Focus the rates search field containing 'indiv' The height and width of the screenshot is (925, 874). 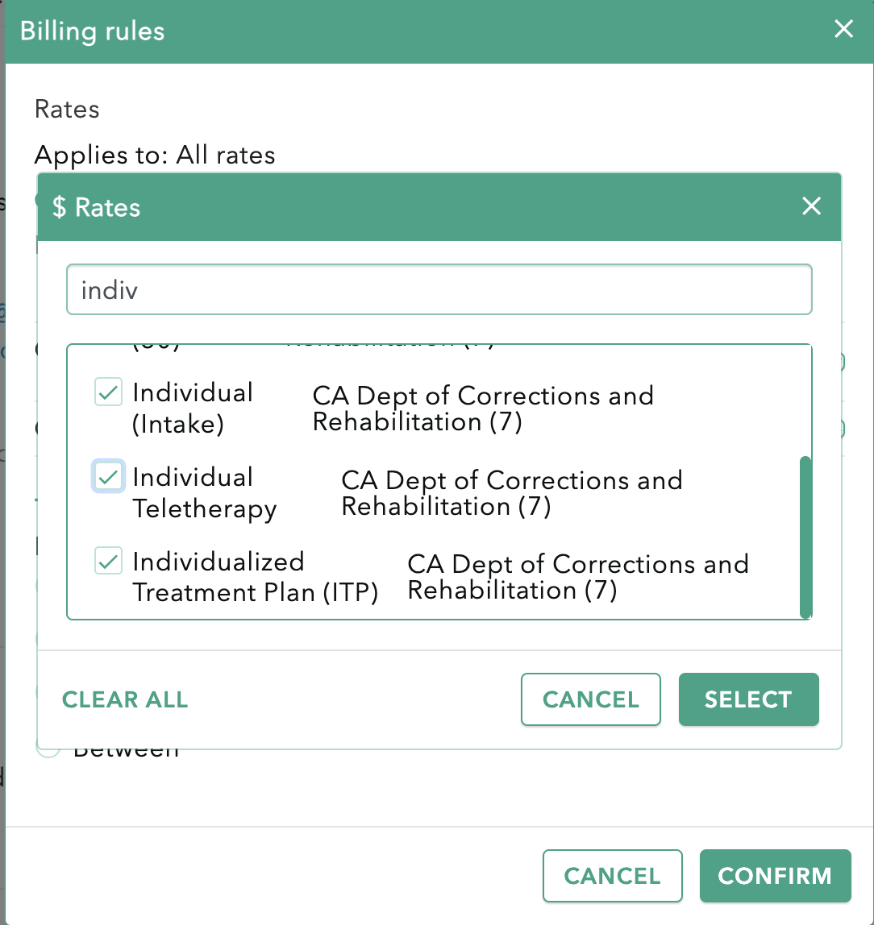(x=439, y=290)
